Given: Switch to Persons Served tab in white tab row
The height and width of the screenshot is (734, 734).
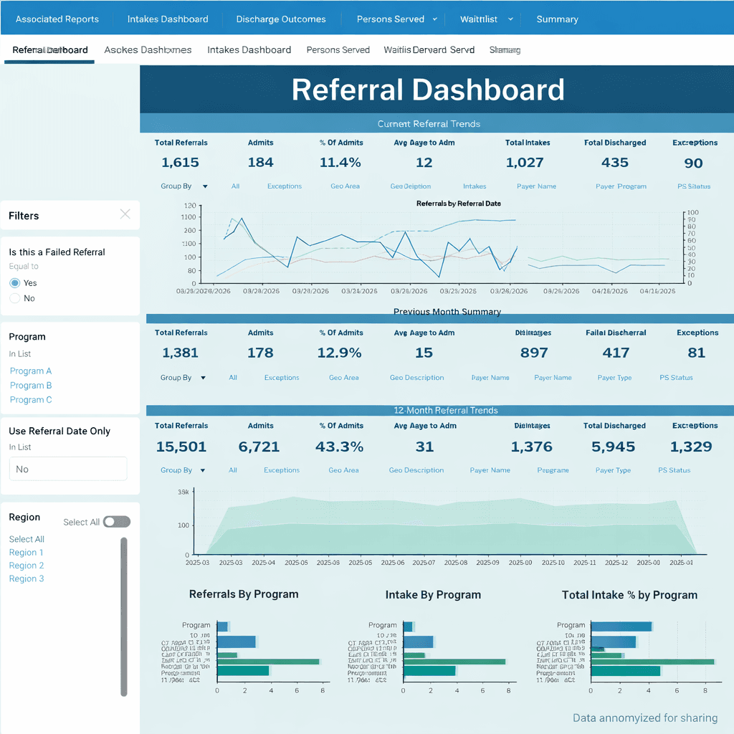Looking at the screenshot, I should pyautogui.click(x=338, y=49).
